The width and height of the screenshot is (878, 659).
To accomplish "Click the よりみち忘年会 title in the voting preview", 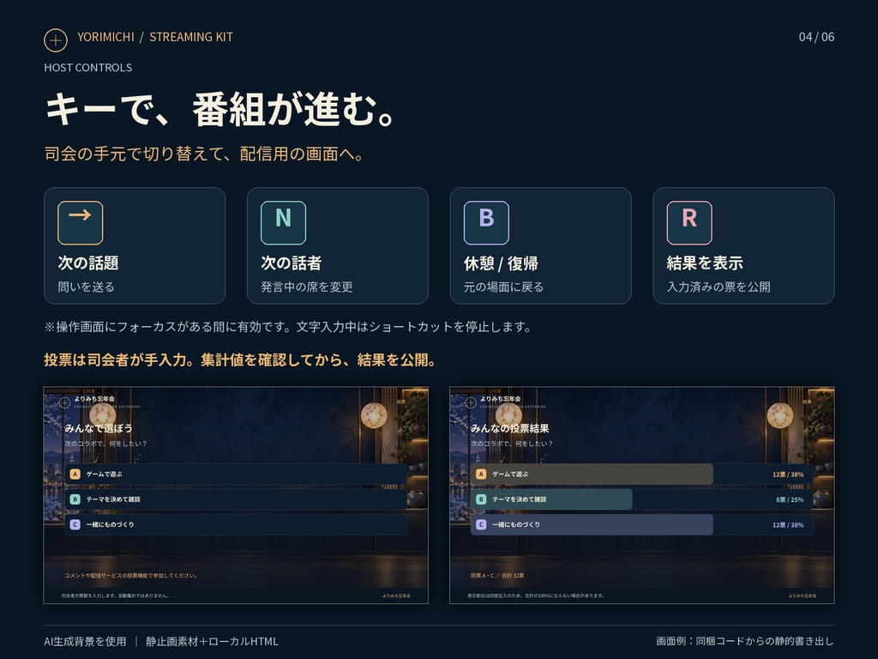I will point(94,399).
